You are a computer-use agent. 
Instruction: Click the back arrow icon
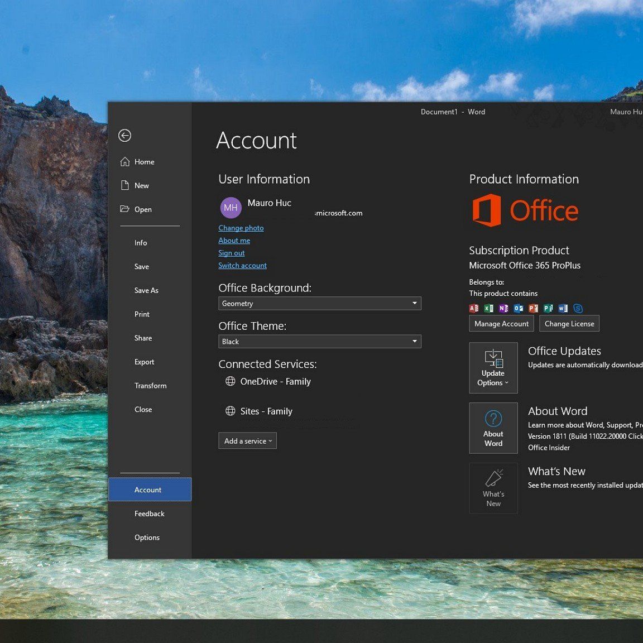[125, 136]
